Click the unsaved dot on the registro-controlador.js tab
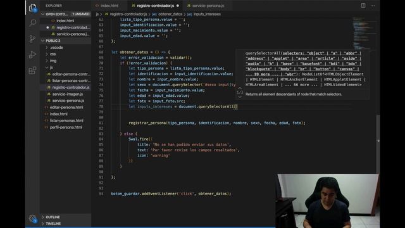 click(x=178, y=6)
